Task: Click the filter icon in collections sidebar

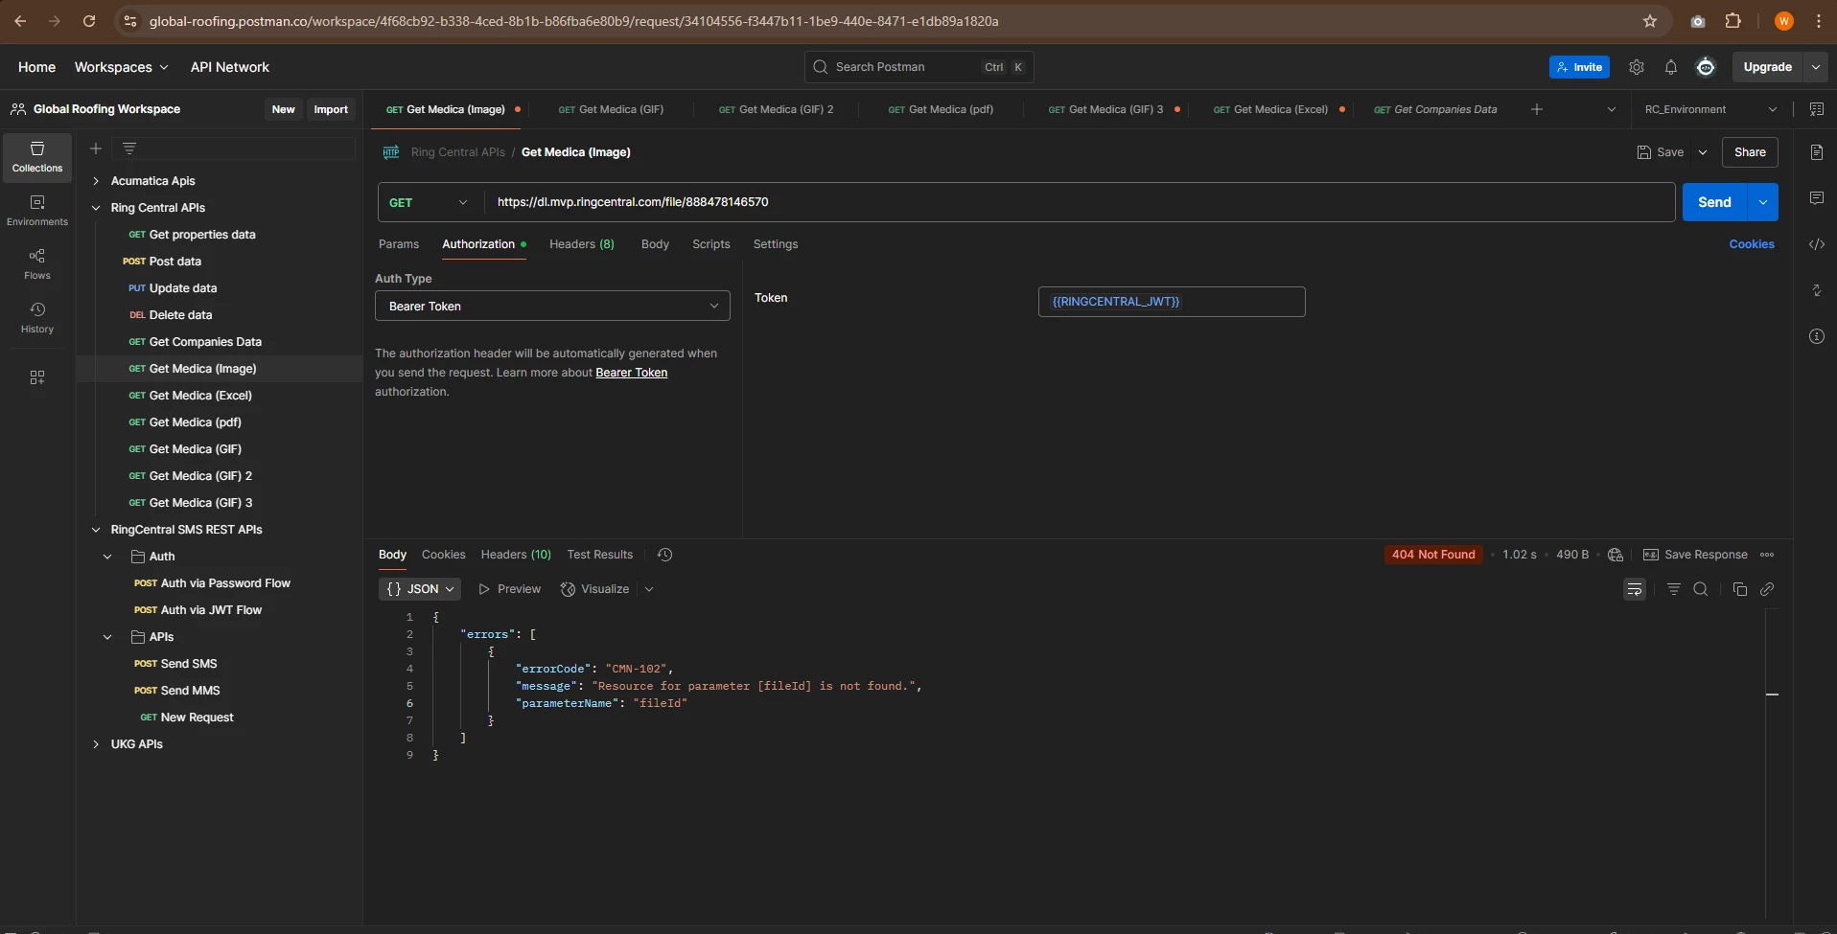Action: point(129,148)
